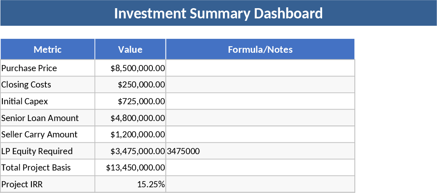Image resolution: width=437 pixels, height=193 pixels.
Task: Select the $250,000.00 value cell
Action: tap(130, 85)
